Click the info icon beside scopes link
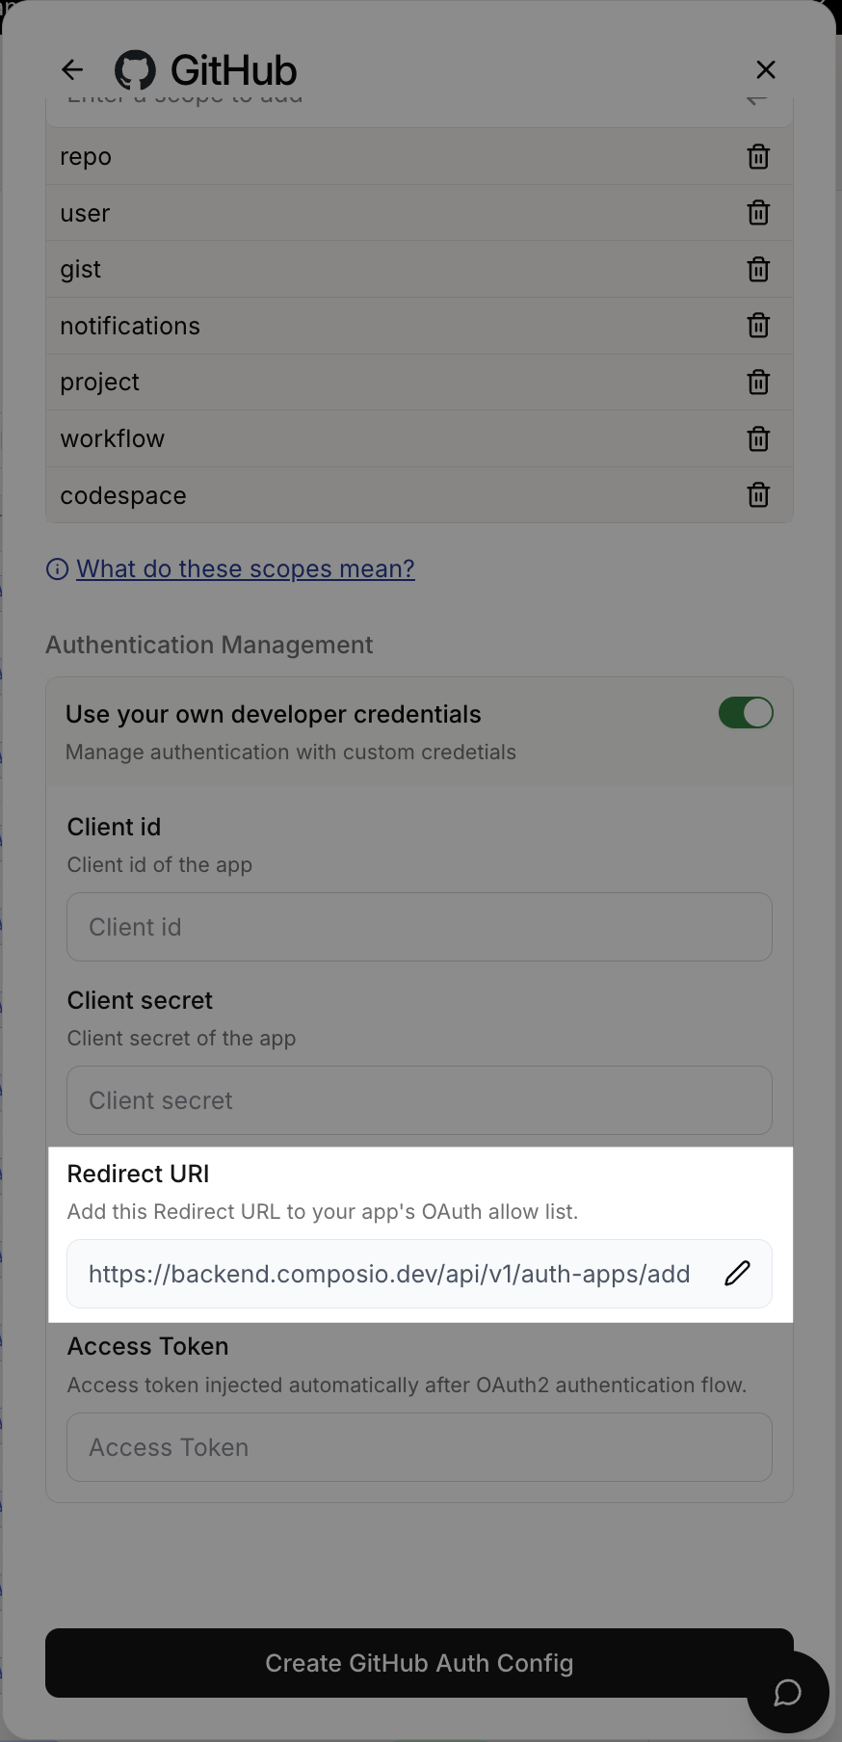Viewport: 842px width, 1742px height. click(57, 568)
